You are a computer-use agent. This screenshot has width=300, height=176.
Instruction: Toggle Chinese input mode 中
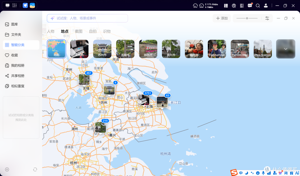point(241,173)
